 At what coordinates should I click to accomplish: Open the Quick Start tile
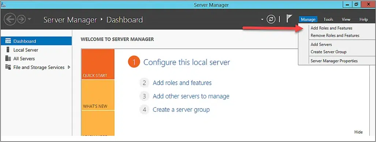pos(98,64)
